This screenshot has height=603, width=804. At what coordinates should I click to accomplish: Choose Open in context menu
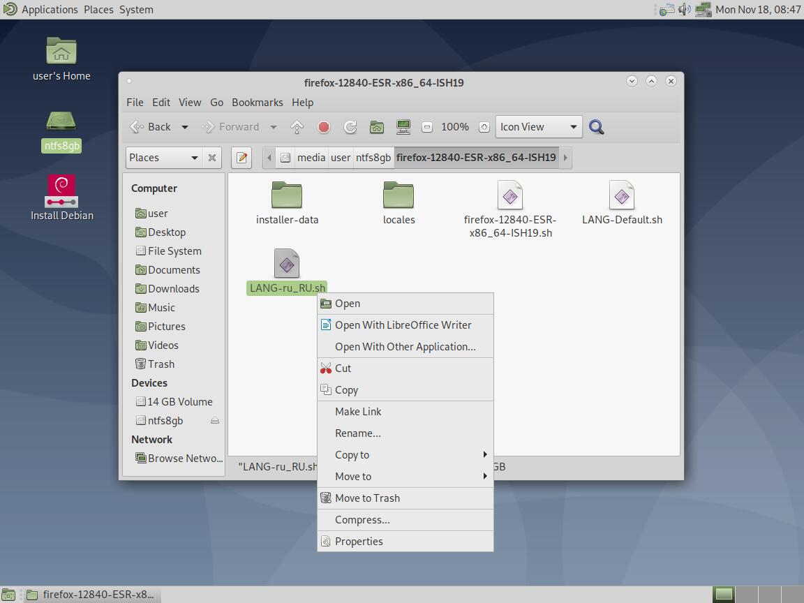405,304
